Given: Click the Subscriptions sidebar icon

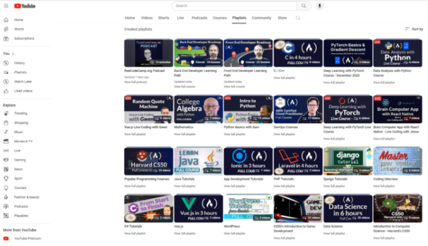Looking at the screenshot, I should [x=6, y=39].
